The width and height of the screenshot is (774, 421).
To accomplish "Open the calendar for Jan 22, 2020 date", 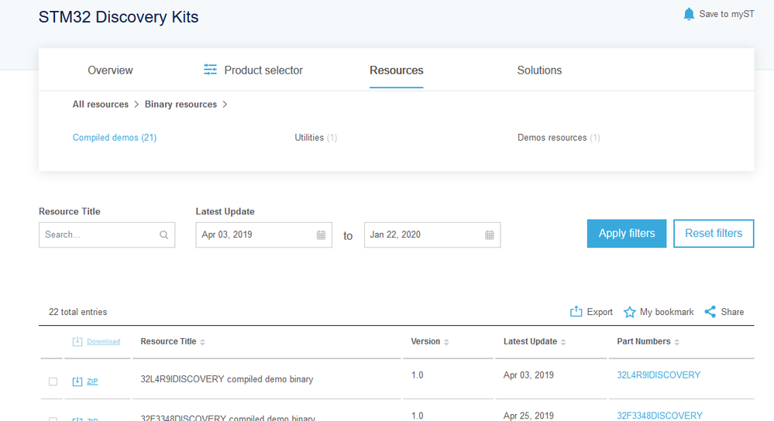I will click(489, 234).
